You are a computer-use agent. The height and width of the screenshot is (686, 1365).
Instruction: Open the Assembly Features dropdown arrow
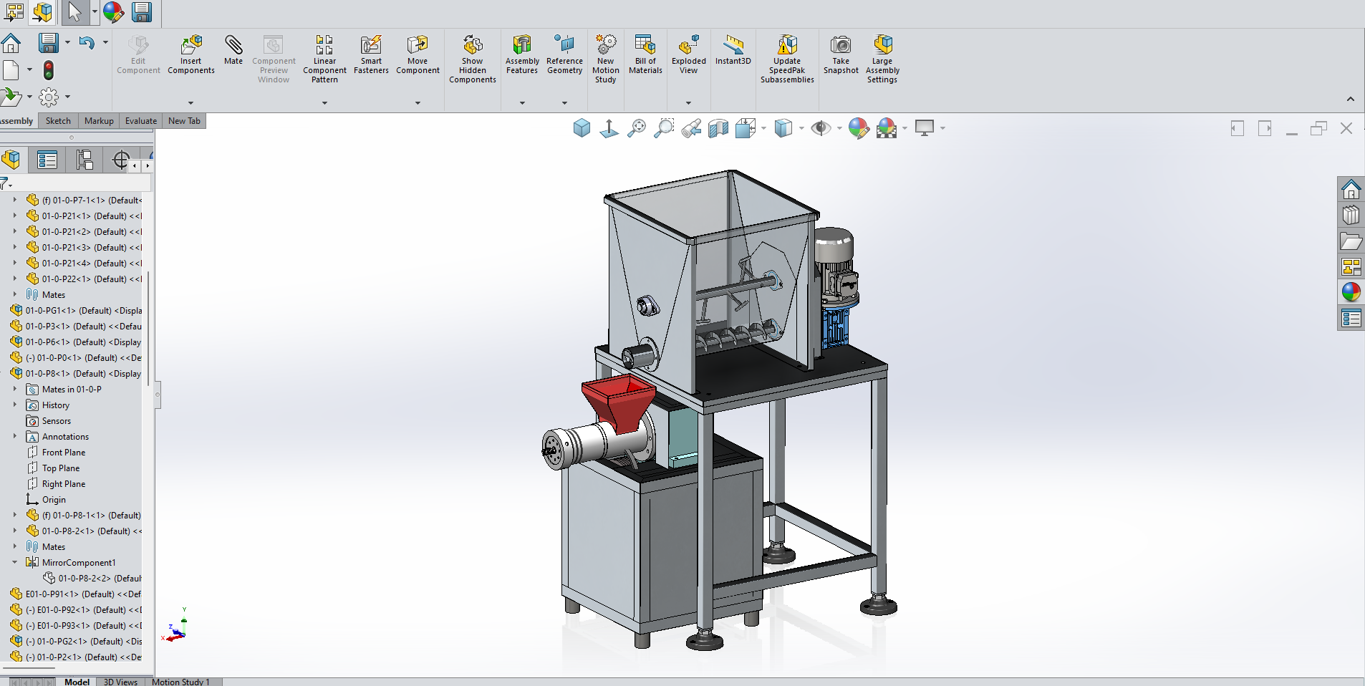point(522,103)
